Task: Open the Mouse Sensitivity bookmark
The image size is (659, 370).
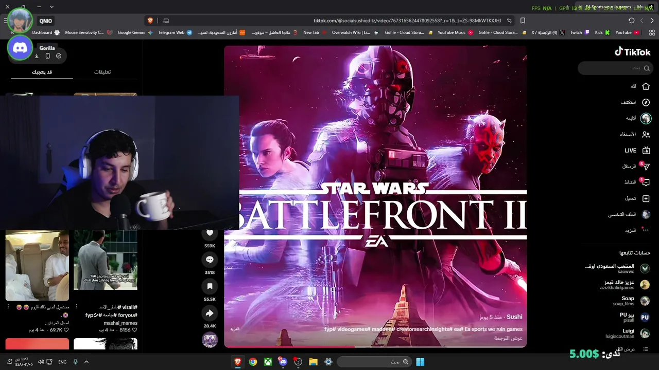Action: [89, 32]
